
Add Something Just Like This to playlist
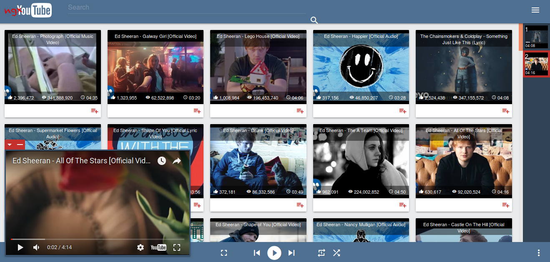point(506,111)
